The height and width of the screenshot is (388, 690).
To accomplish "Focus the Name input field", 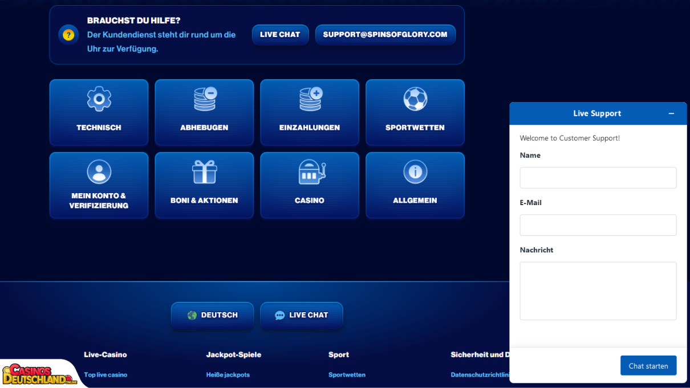I will 598,178.
